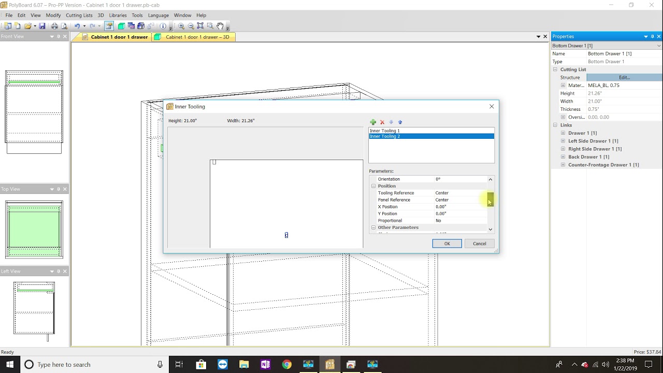Open the Windows Start menu
663x373 pixels.
coord(10,364)
